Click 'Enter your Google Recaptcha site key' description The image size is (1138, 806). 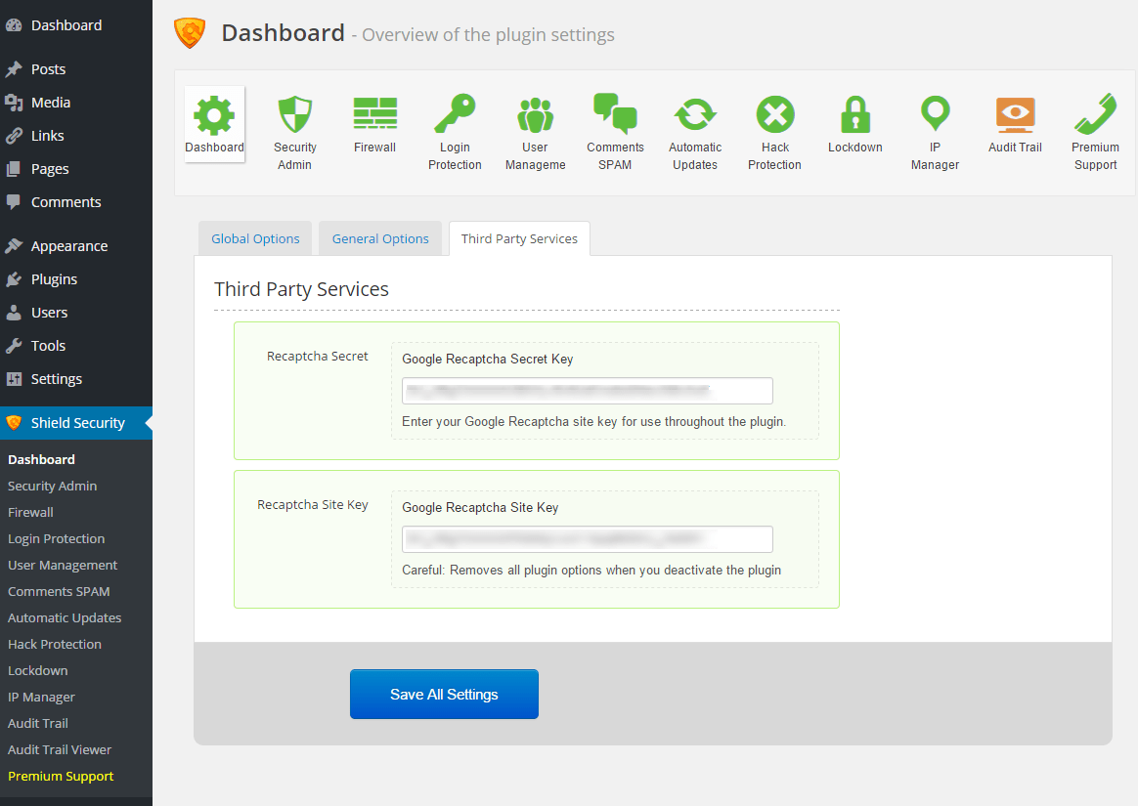[x=593, y=421]
